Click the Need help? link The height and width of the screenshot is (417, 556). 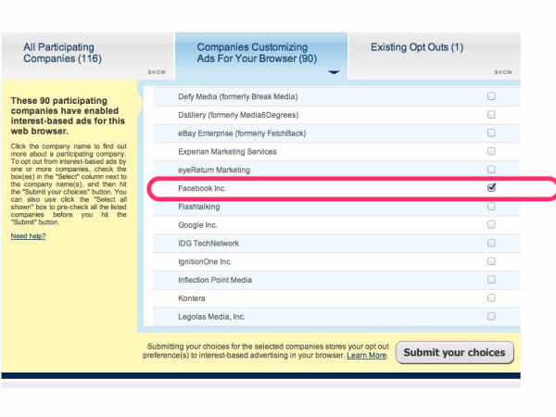point(28,236)
